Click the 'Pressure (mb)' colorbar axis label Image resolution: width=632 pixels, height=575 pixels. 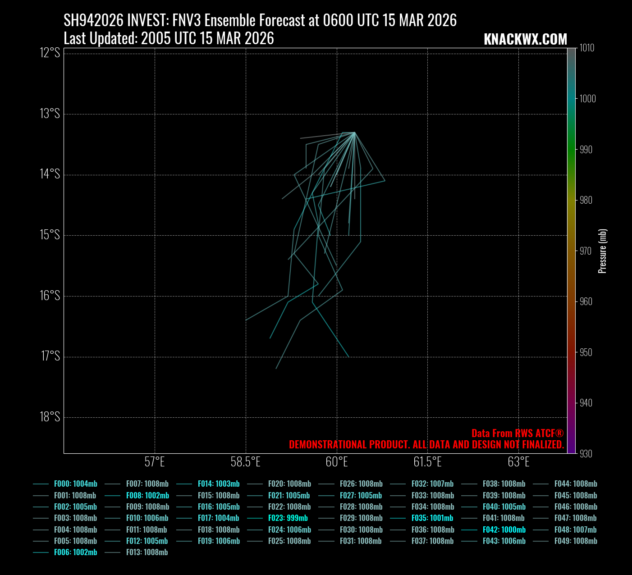tap(602, 251)
